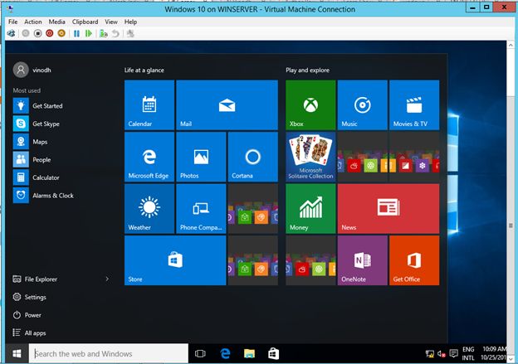The width and height of the screenshot is (518, 364).
Task: Open the Media menu
Action: pyautogui.click(x=56, y=22)
